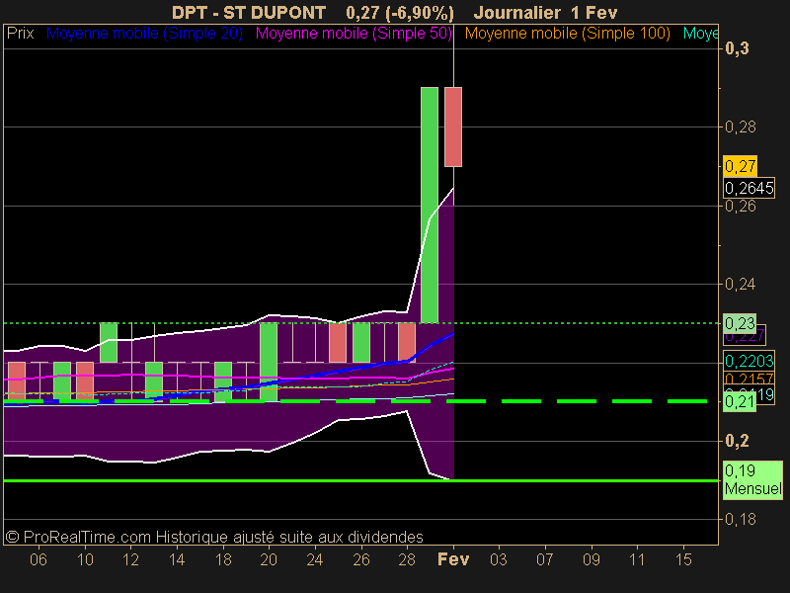Click the 'Journalier 1 Fev' timeframe label

pyautogui.click(x=545, y=12)
